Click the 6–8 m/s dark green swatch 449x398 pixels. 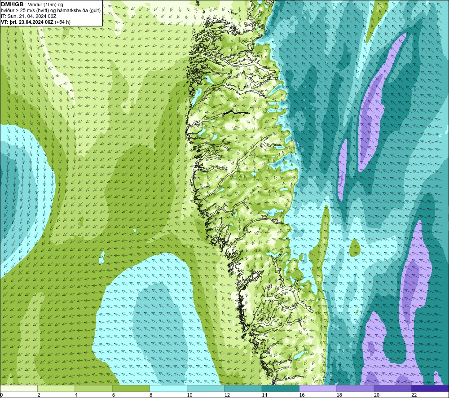[x=131, y=388]
